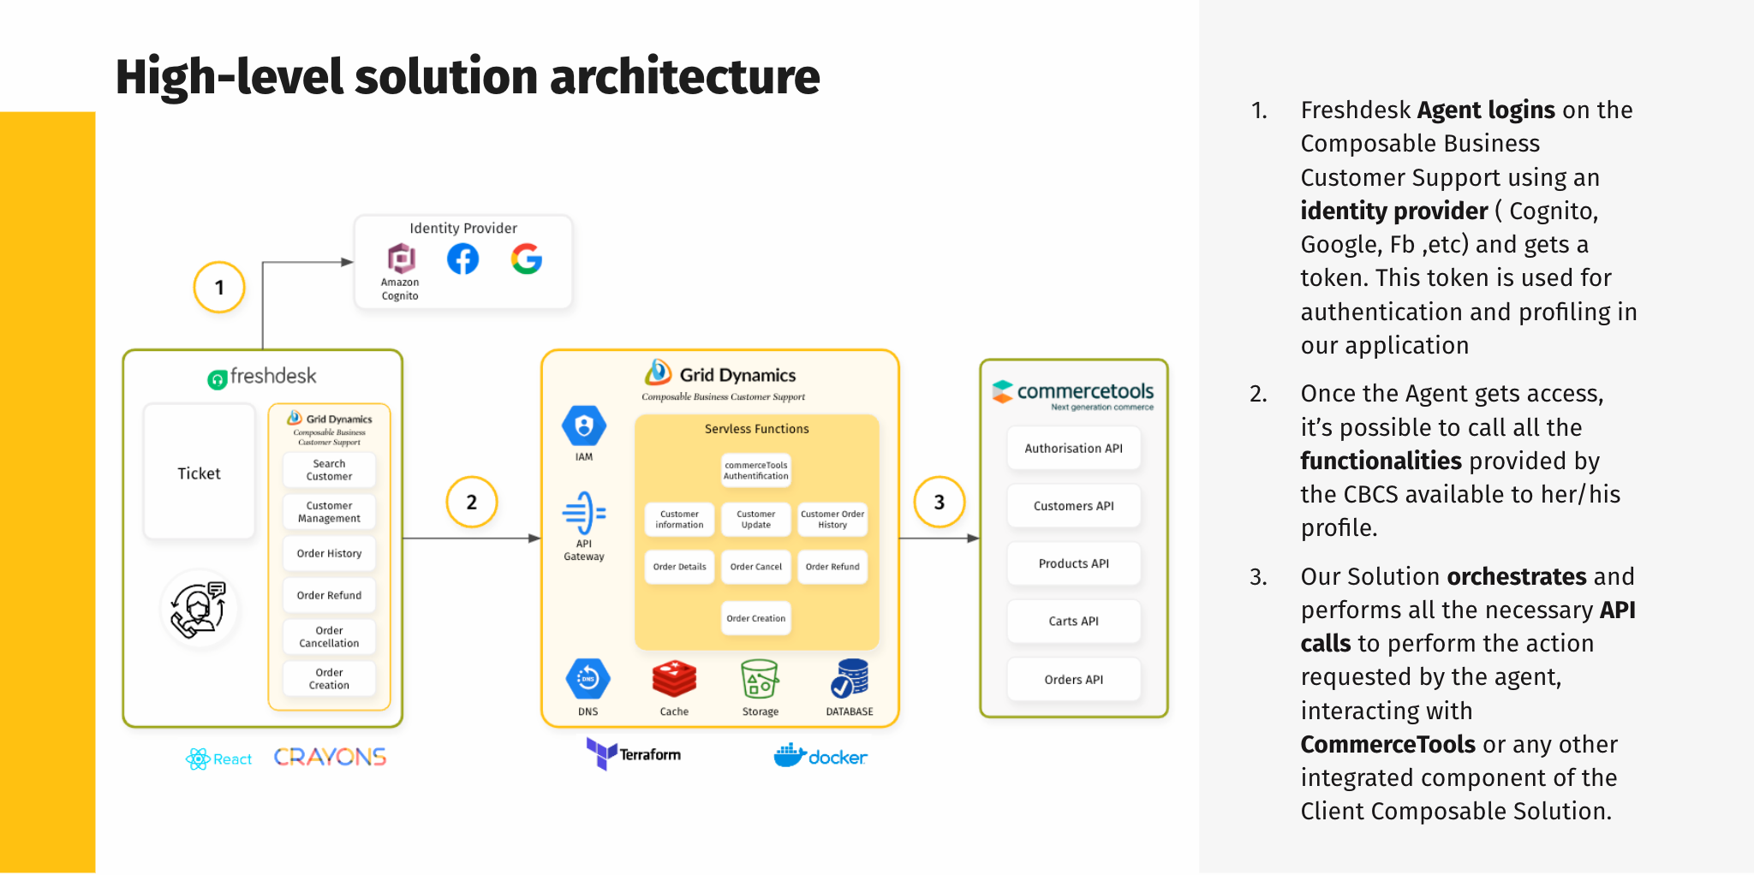Click the API Gateway icon
Viewport: 1754px width, 875px height.
[584, 513]
